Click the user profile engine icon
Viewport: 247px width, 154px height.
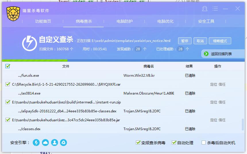tap(55, 143)
